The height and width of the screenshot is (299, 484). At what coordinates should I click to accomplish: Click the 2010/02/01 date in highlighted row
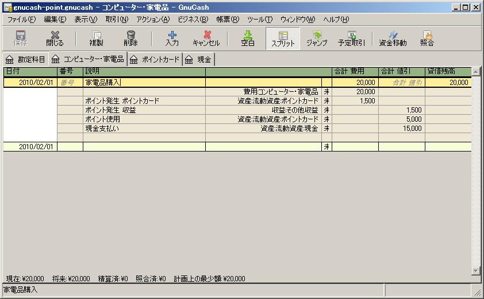(30, 82)
